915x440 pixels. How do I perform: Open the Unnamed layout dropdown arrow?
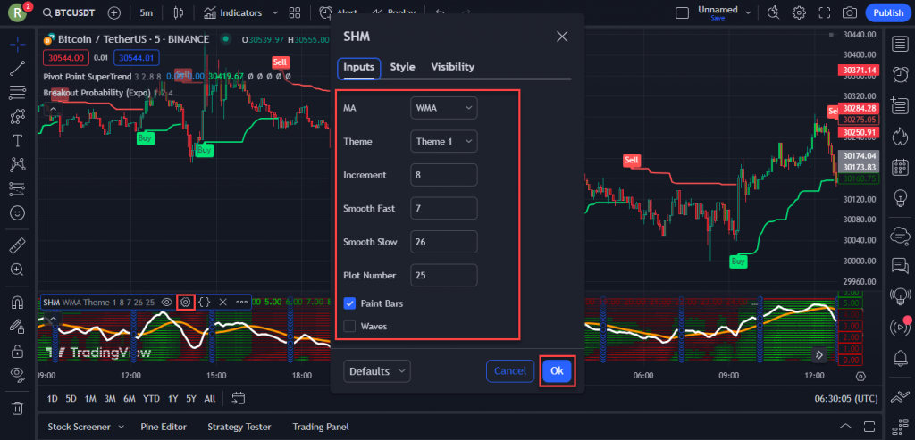click(749, 12)
